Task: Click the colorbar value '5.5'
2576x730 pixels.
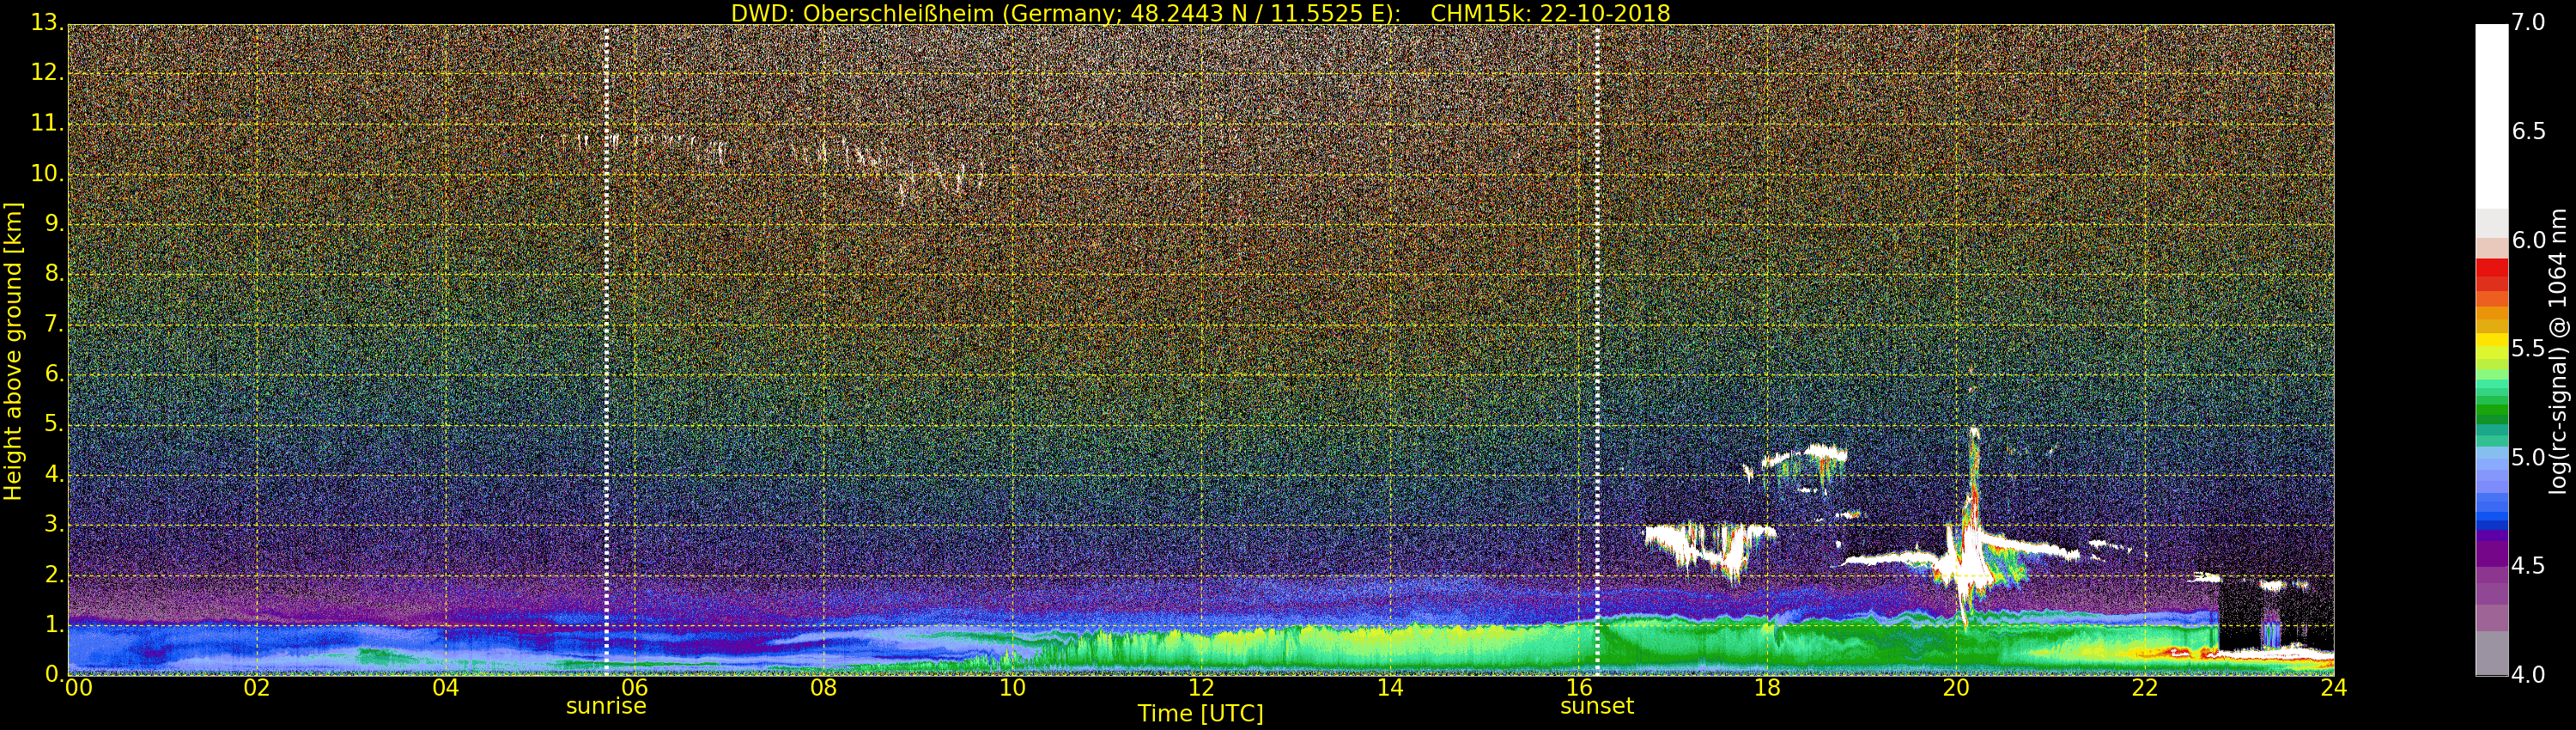Action: click(x=2528, y=348)
